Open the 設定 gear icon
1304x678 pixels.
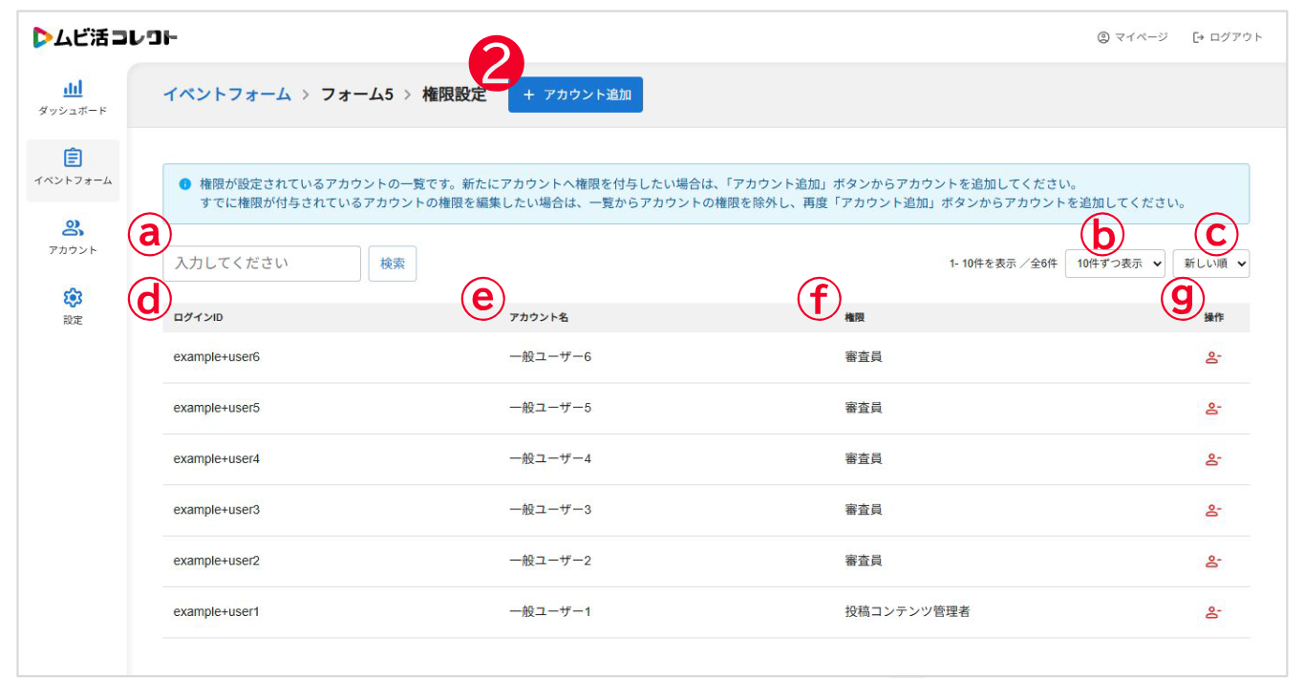[x=73, y=297]
